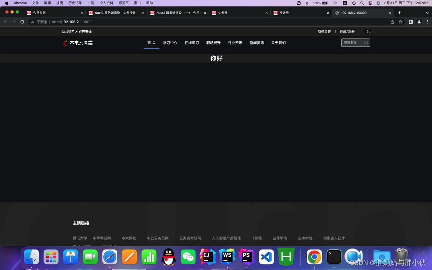Viewport: 432px width, 270px height.
Task: Go back with the browser back arrow
Action: click(5, 22)
